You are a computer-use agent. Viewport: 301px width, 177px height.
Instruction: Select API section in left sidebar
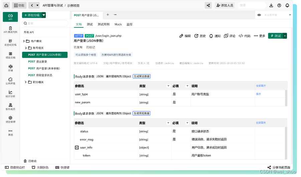(10, 17)
